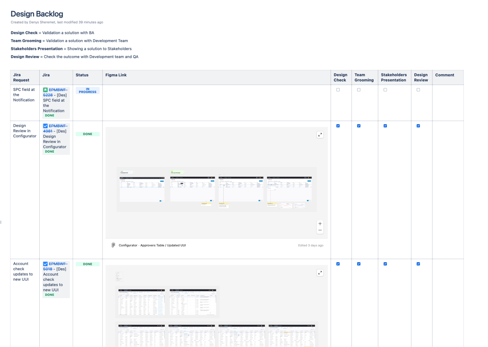Uncheck Stakeholders Presentation for Account check row
The height and width of the screenshot is (347, 488).
pyautogui.click(x=385, y=264)
